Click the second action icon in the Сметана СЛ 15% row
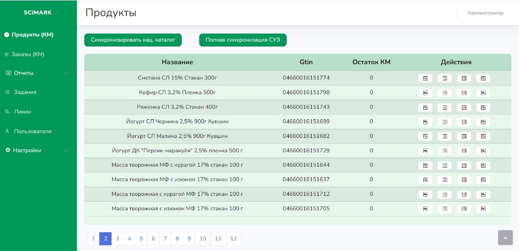Viewport: 519px width, 251px height. (444, 79)
